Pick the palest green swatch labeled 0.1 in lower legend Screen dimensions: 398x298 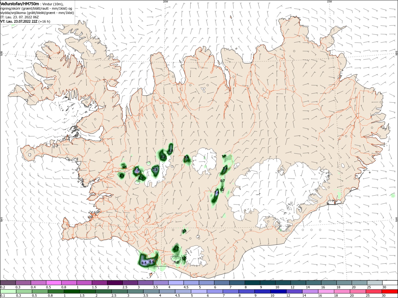tap(8, 291)
